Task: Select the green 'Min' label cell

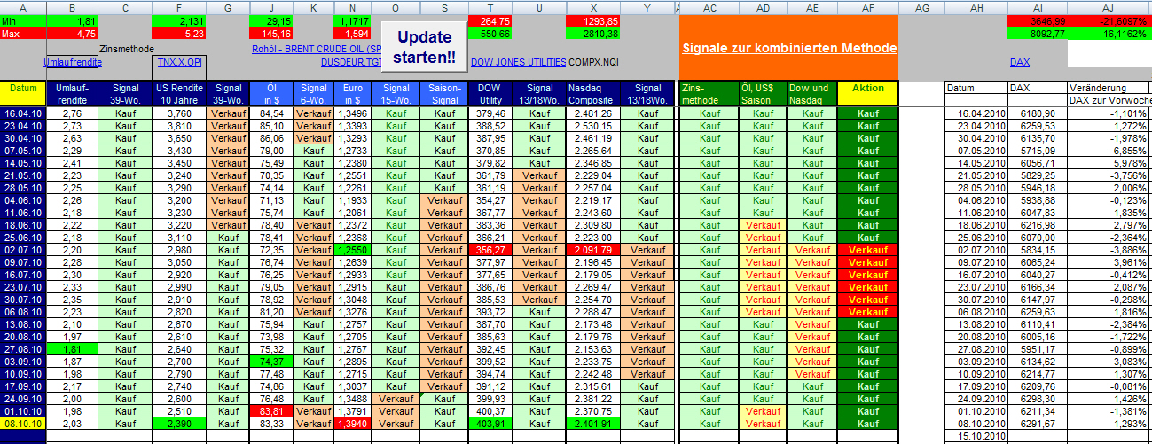Action: coord(24,20)
